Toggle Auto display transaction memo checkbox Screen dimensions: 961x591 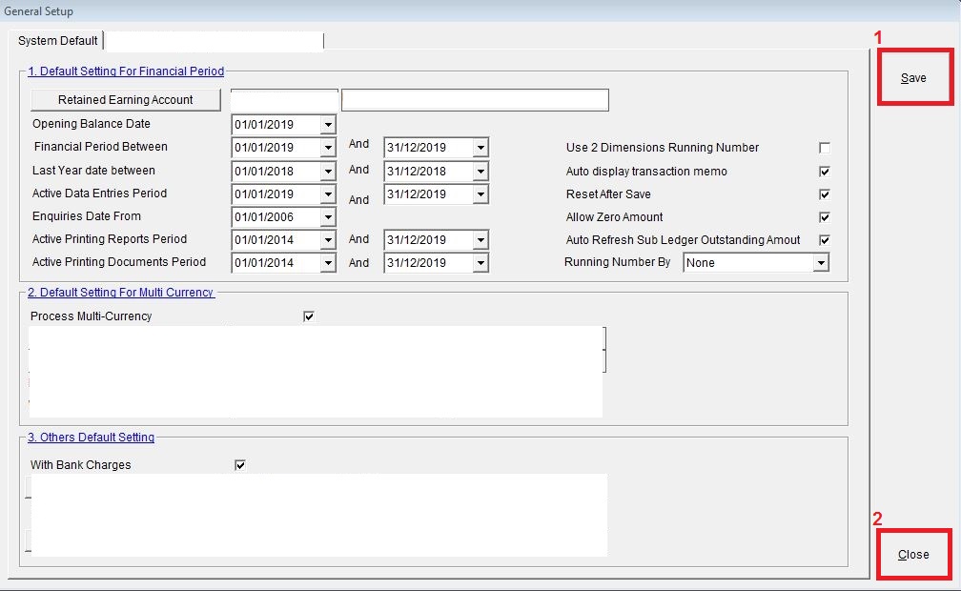825,172
